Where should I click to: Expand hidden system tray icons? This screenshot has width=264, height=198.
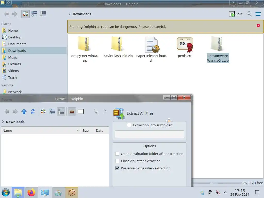click(225, 192)
